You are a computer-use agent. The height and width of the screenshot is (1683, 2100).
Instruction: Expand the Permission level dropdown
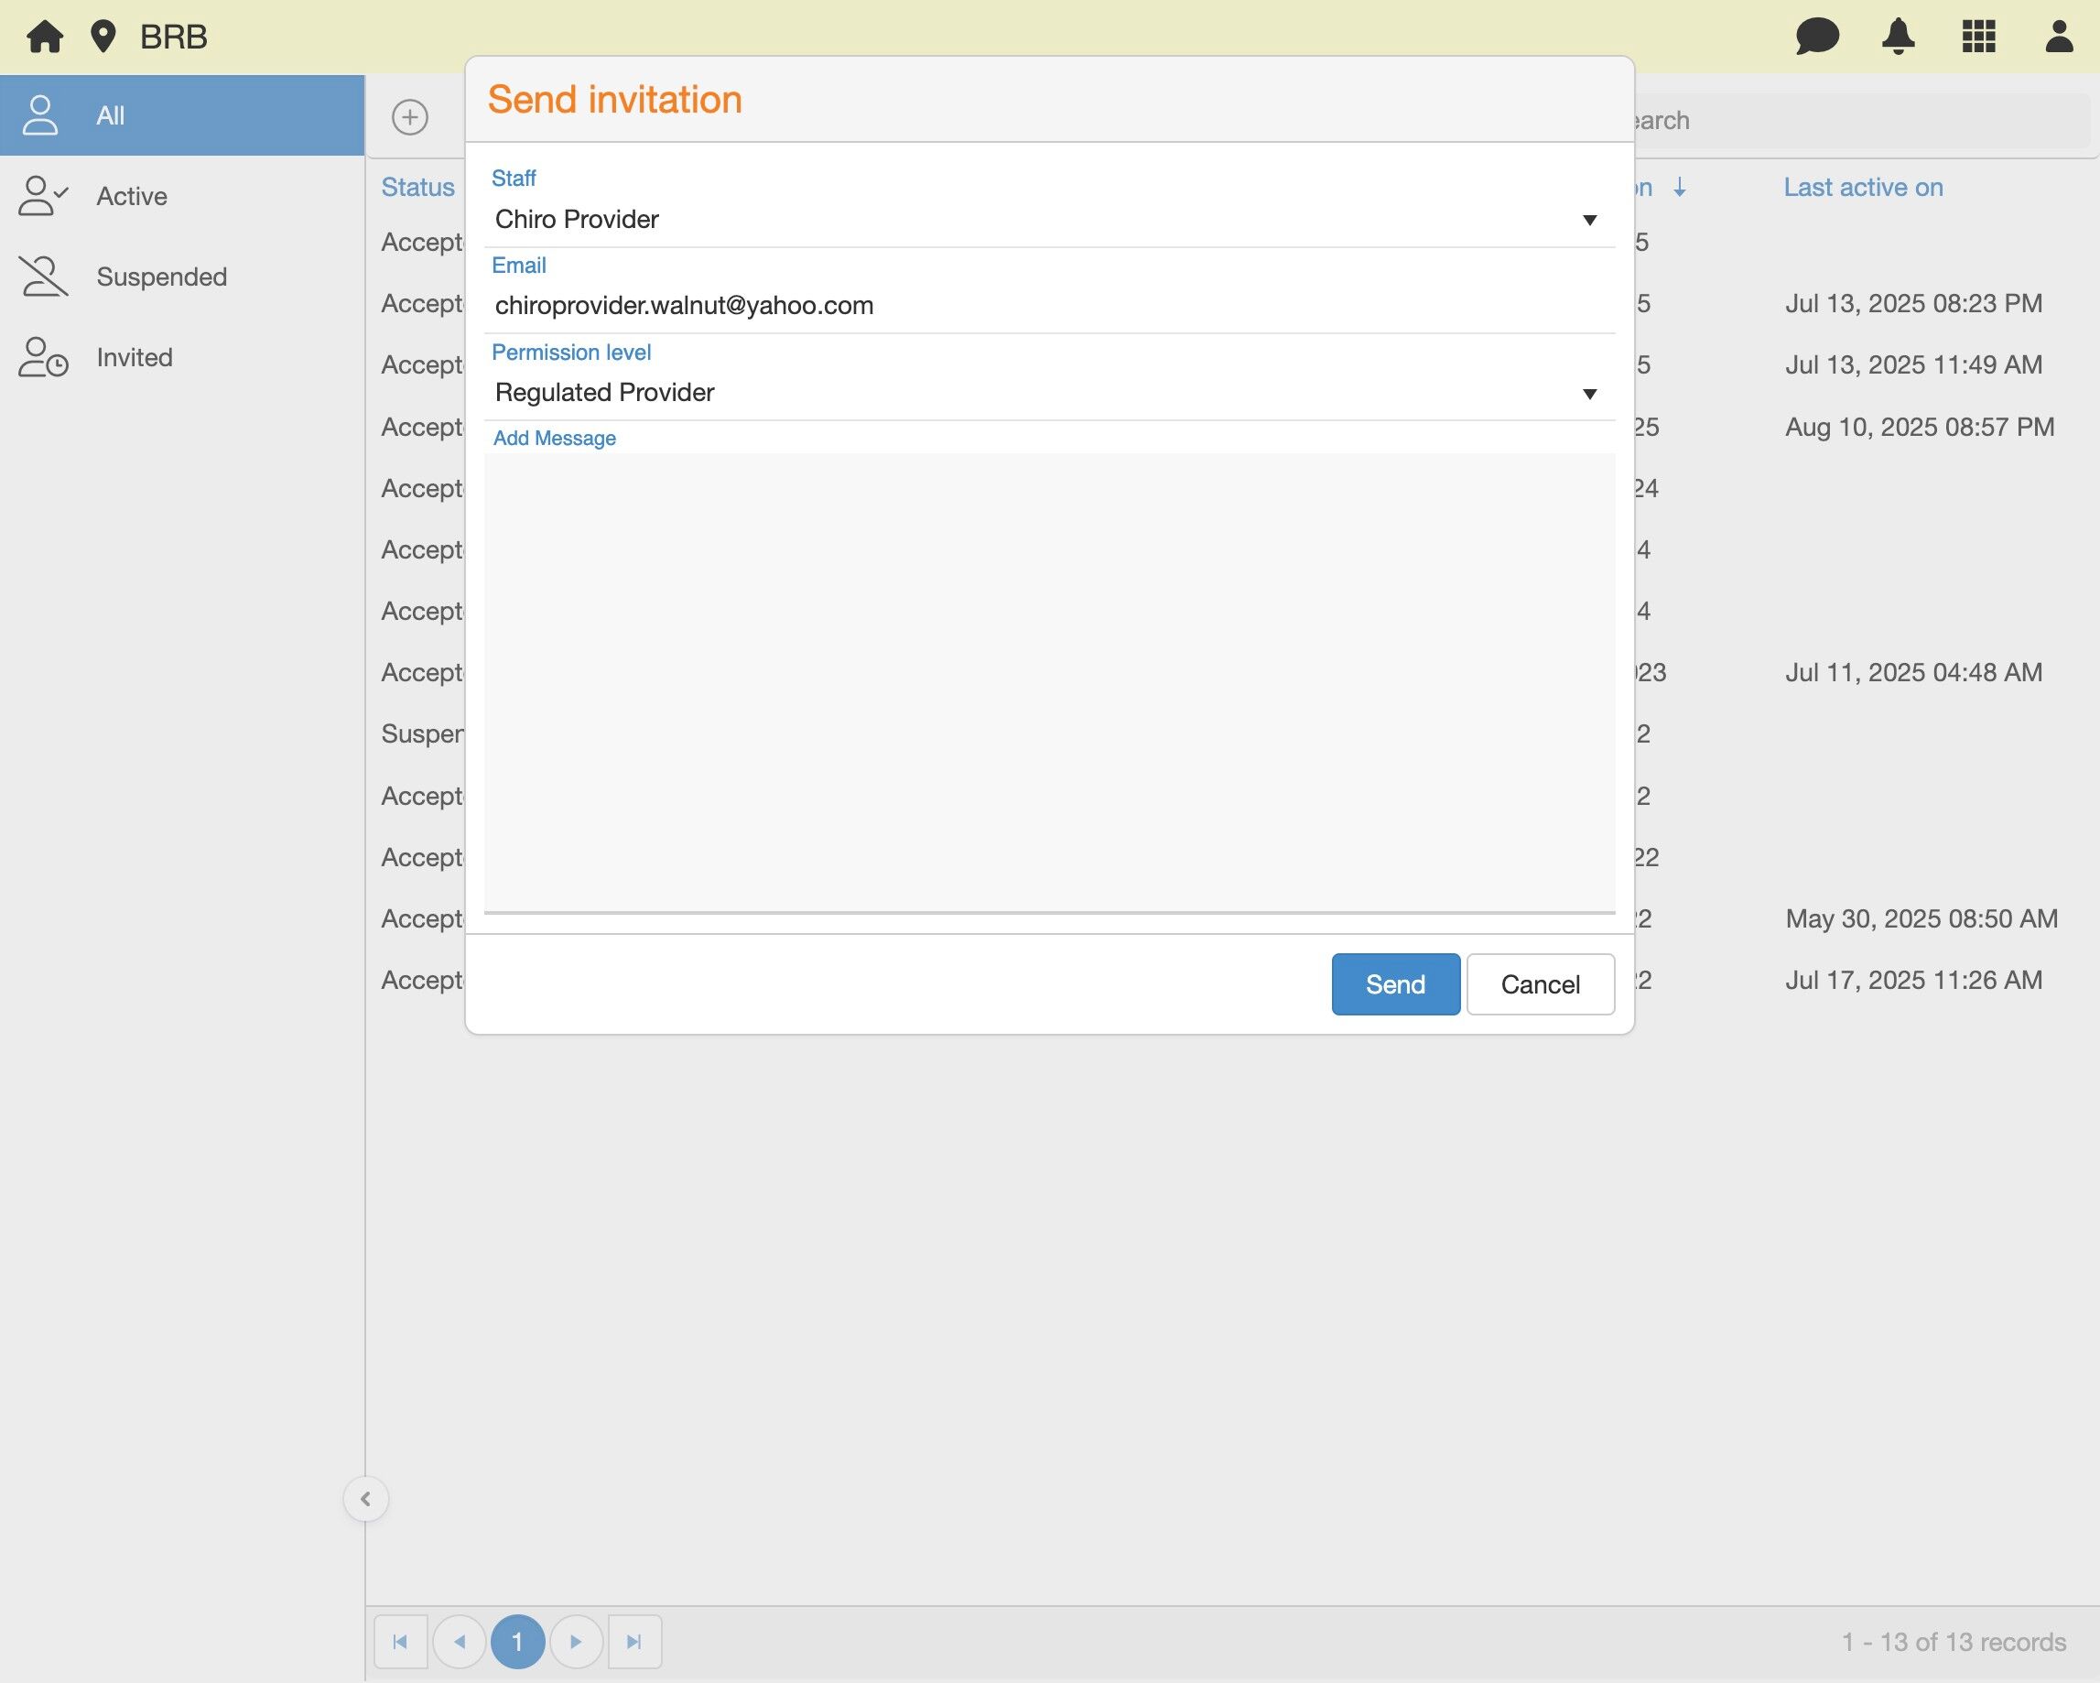click(1588, 394)
